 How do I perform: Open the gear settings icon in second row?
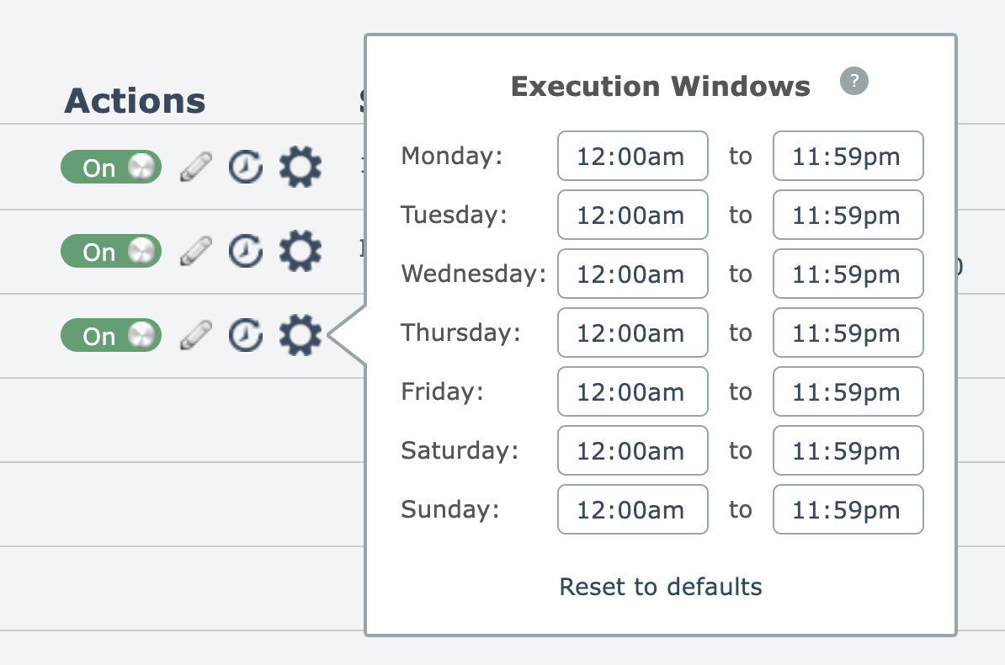click(x=300, y=251)
